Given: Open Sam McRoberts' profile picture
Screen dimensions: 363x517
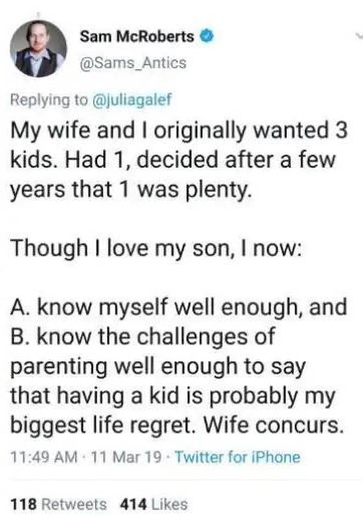Looking at the screenshot, I should 38,49.
